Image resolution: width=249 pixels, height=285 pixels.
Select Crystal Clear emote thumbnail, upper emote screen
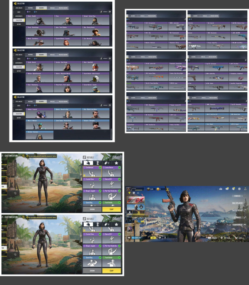click(x=92, y=183)
